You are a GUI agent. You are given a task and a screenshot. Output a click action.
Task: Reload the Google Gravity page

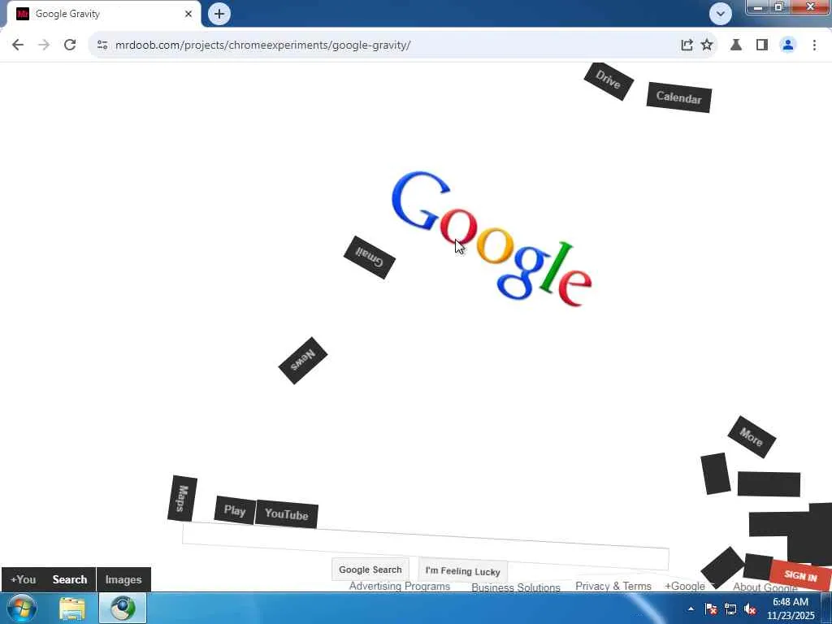click(x=70, y=45)
